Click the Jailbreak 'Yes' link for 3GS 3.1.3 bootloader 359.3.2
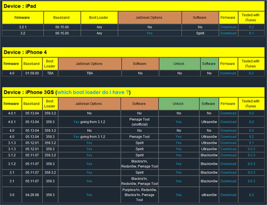The image size is (267, 205). click(89, 143)
